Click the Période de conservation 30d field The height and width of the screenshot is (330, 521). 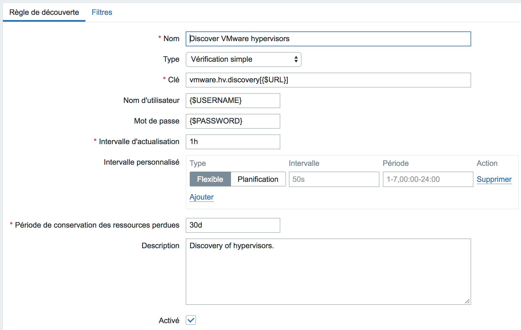(x=233, y=225)
